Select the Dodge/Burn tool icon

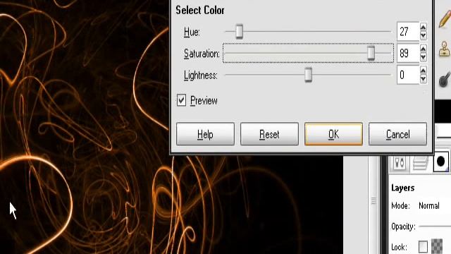tap(445, 79)
